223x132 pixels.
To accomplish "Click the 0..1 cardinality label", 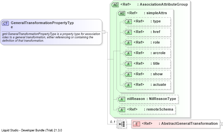I will [x=113, y=122].
